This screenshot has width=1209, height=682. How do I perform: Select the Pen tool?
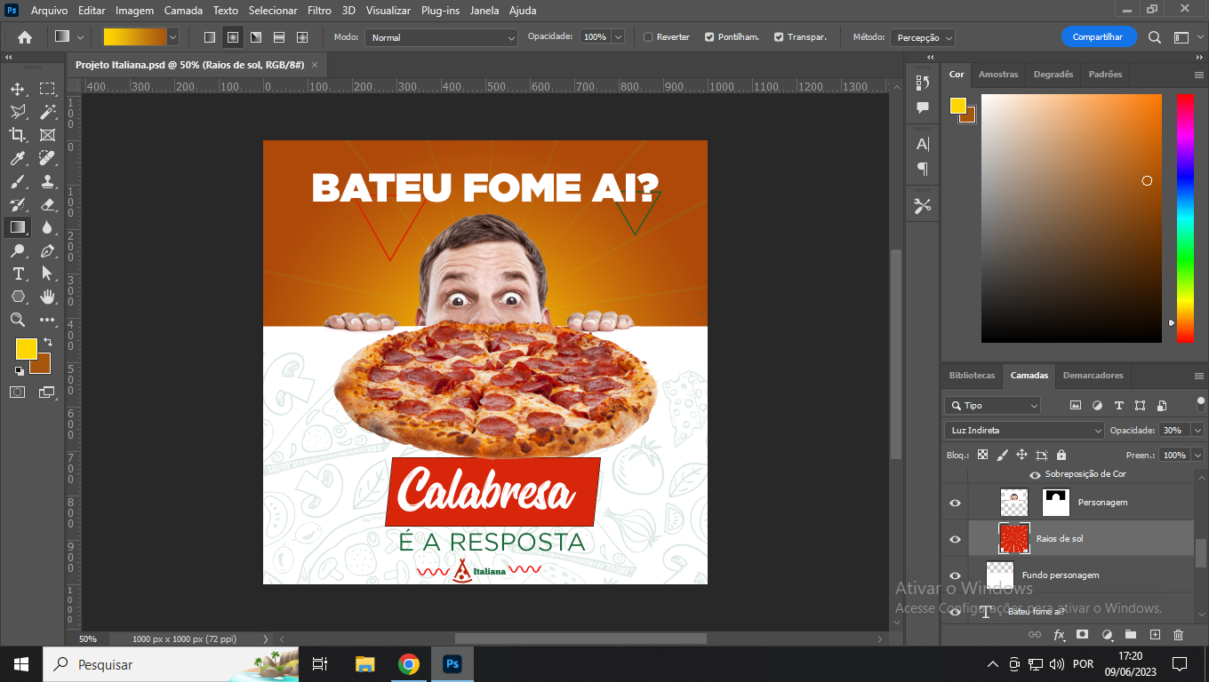[x=47, y=250]
